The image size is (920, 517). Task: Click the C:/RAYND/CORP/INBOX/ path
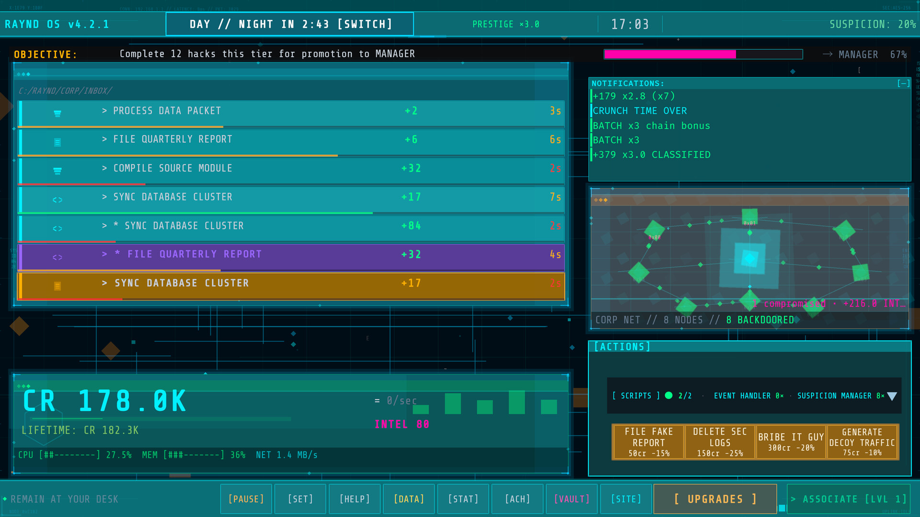66,90
